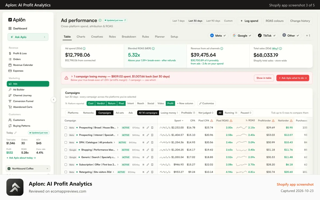This screenshot has width=320, height=200.
Task: Open the Orders list icon
Action: [x=10, y=59]
